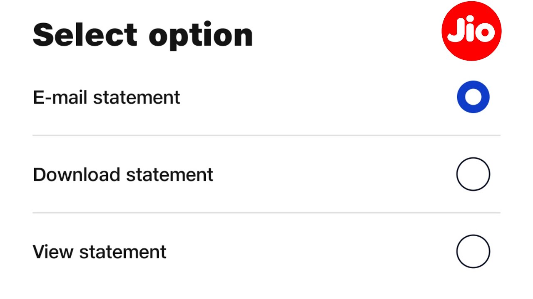Click the Download statement label text
The width and height of the screenshot is (533, 299).
click(x=123, y=175)
